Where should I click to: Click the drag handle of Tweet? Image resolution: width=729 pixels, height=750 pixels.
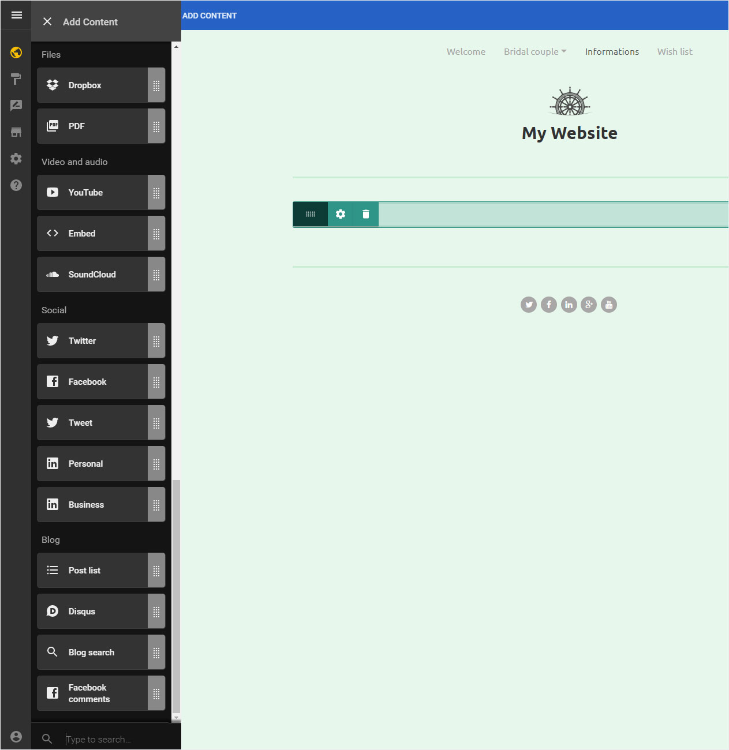coord(156,423)
